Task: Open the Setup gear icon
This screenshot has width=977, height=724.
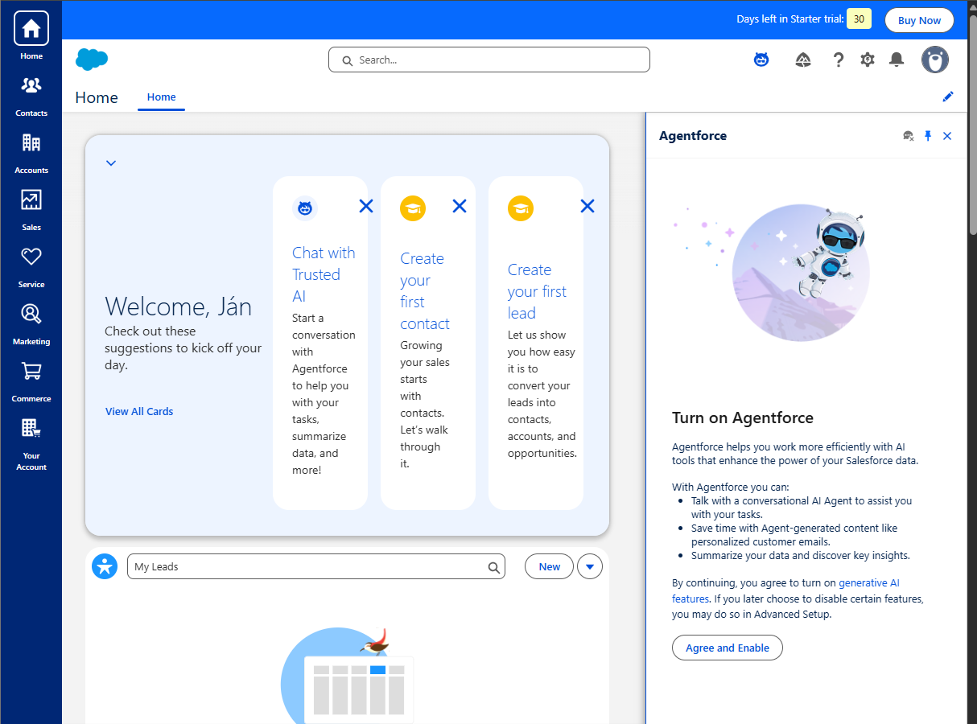Action: (868, 60)
